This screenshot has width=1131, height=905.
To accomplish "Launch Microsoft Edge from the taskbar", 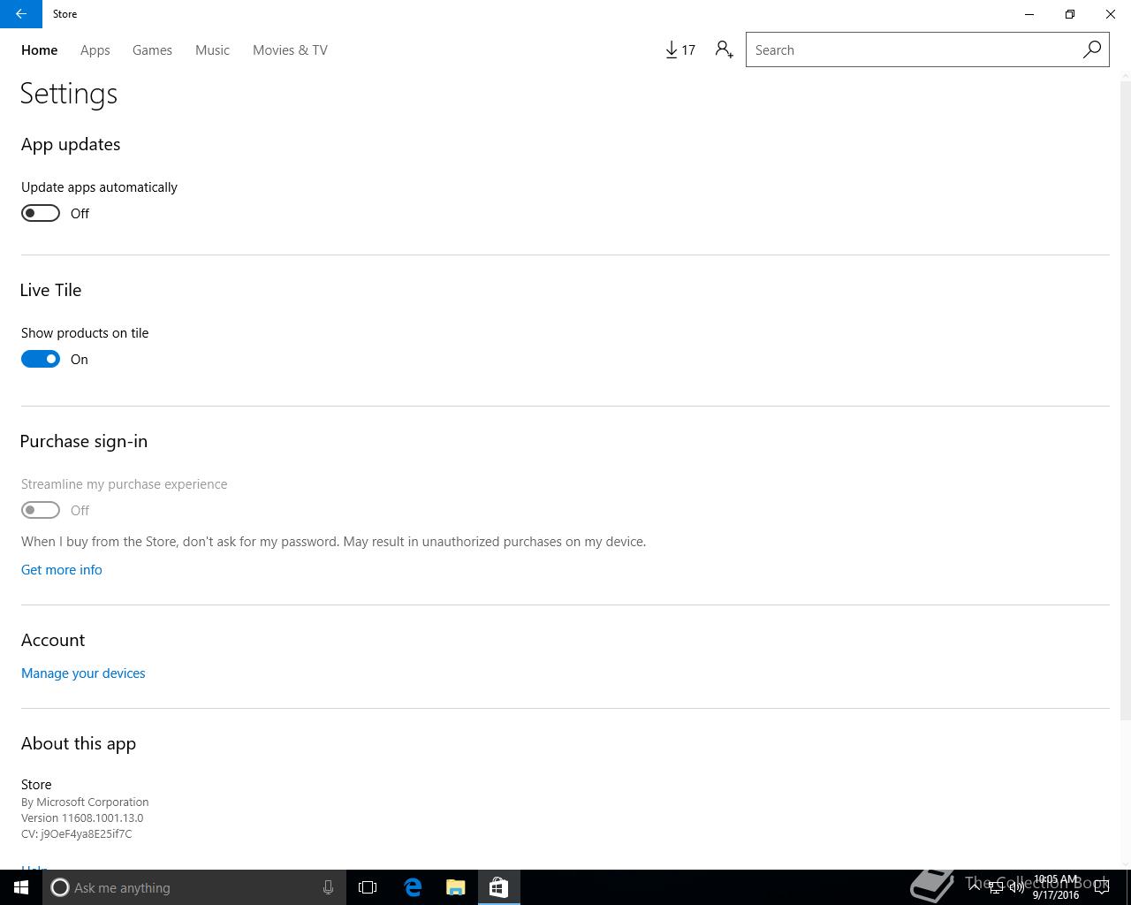I will 413,887.
